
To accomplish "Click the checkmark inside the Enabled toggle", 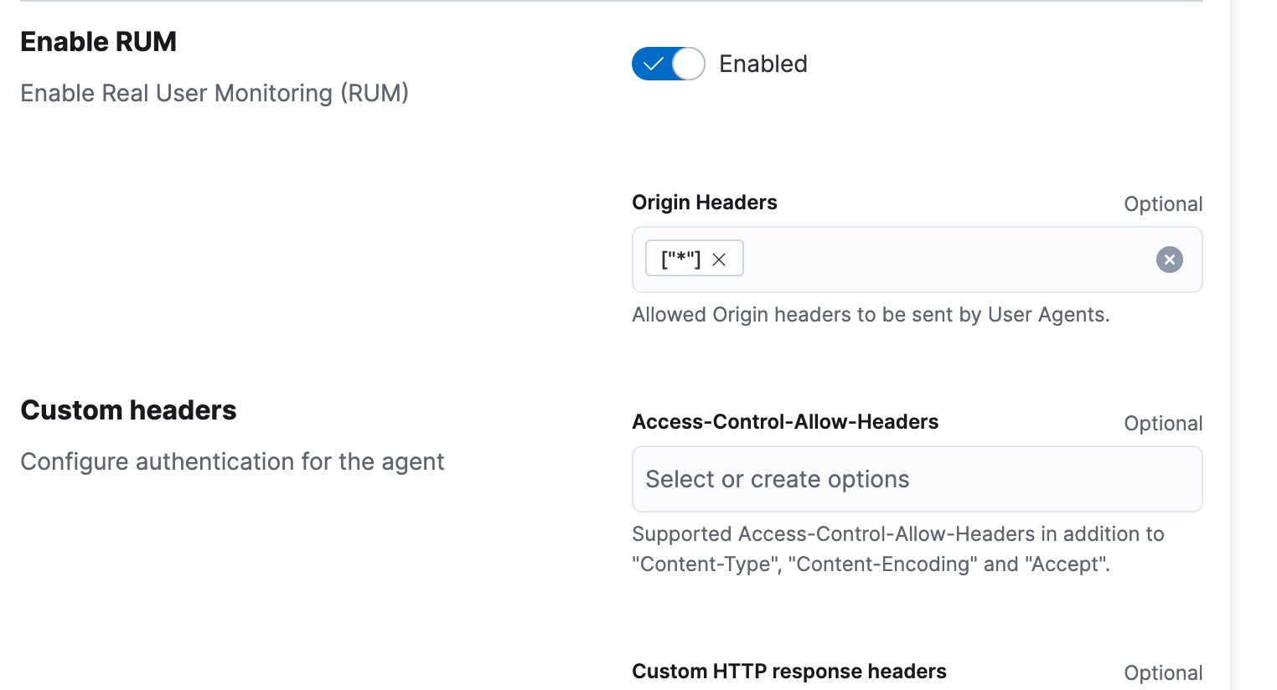I will click(x=654, y=63).
